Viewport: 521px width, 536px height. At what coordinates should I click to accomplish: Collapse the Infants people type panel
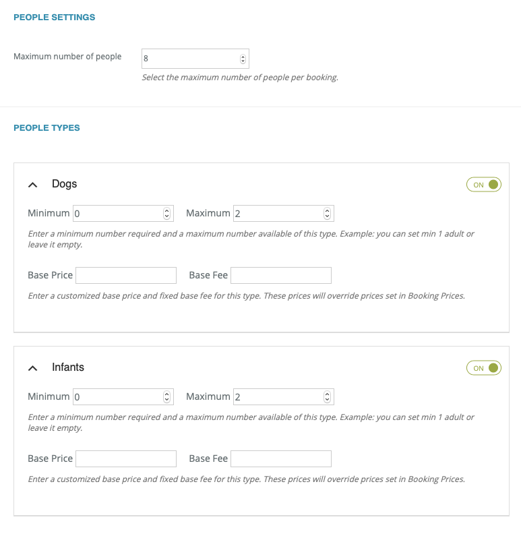(33, 368)
